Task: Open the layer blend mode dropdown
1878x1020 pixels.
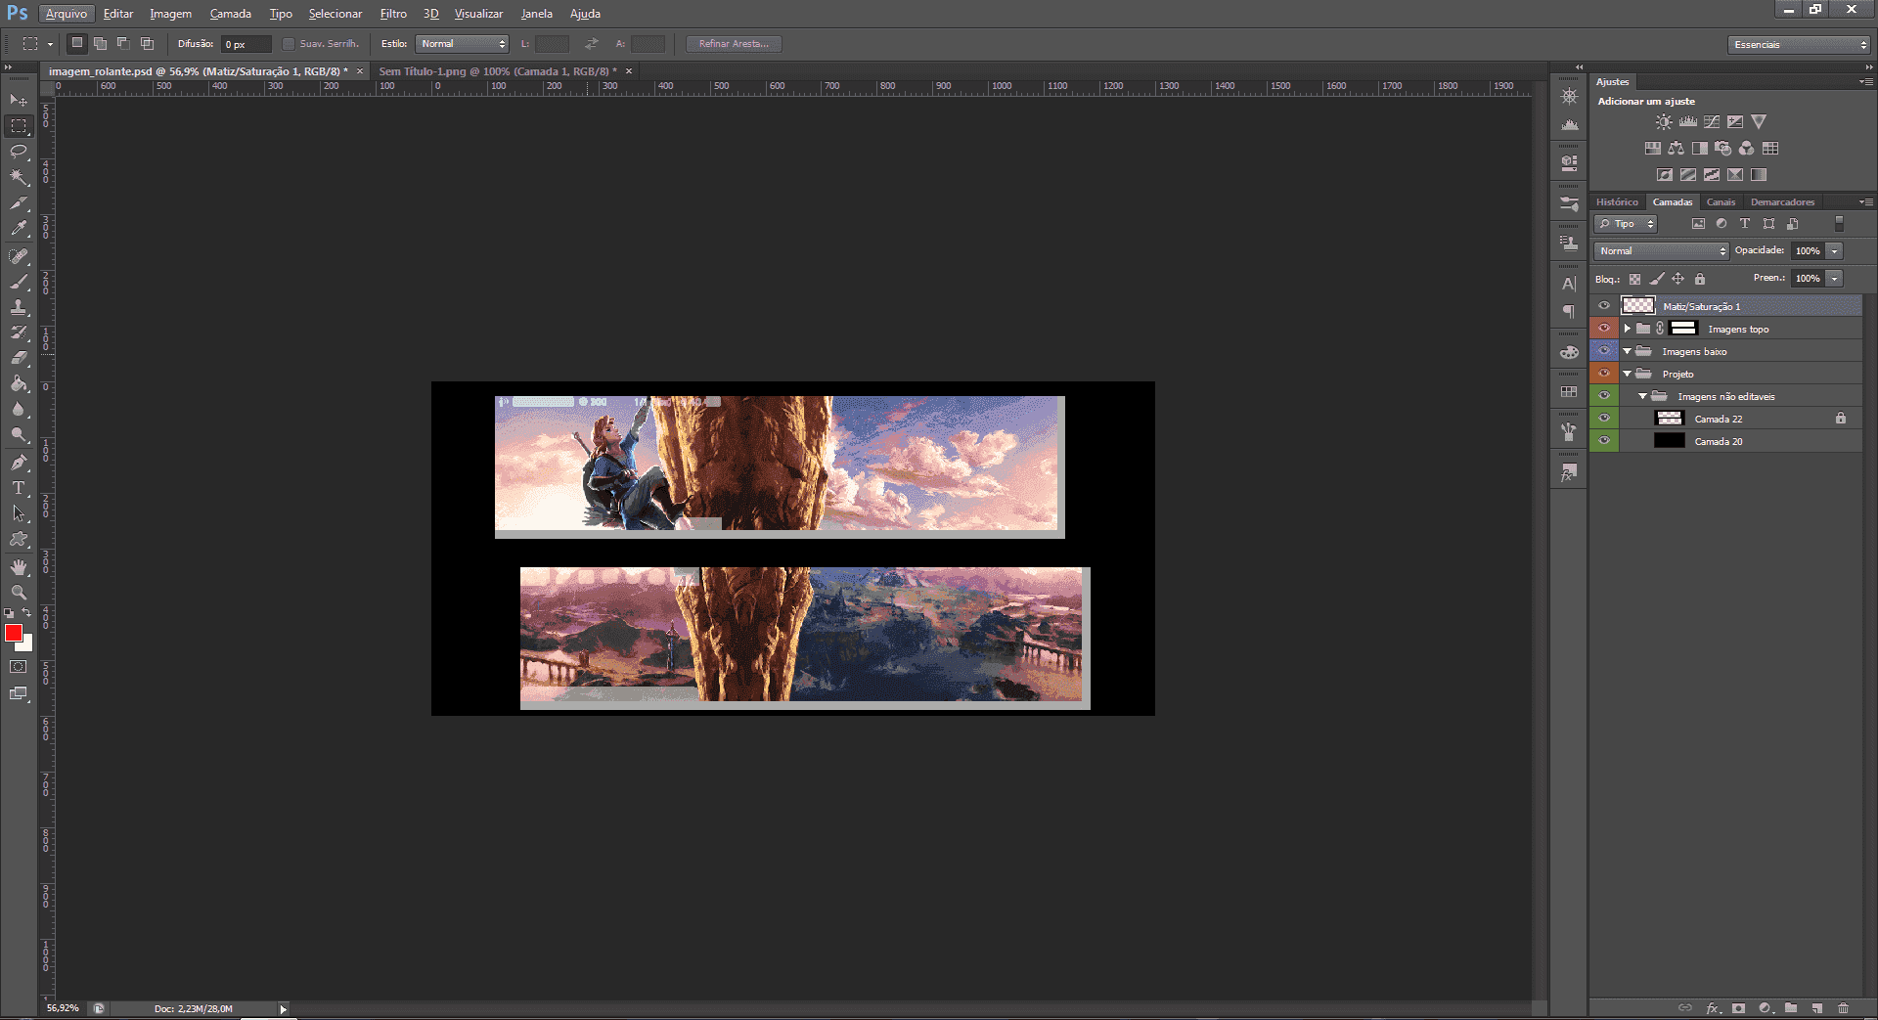Action: pyautogui.click(x=1662, y=251)
